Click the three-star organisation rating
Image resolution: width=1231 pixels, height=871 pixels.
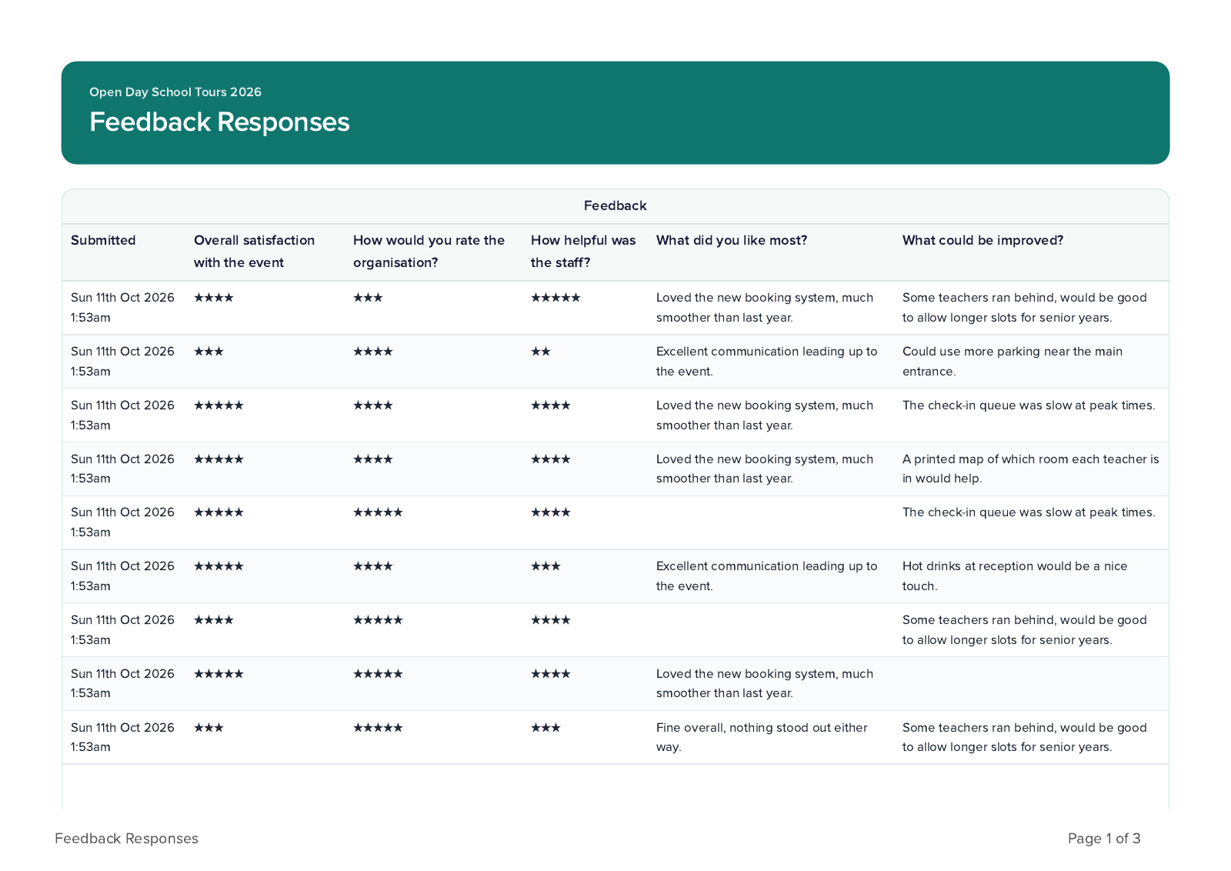tap(368, 298)
